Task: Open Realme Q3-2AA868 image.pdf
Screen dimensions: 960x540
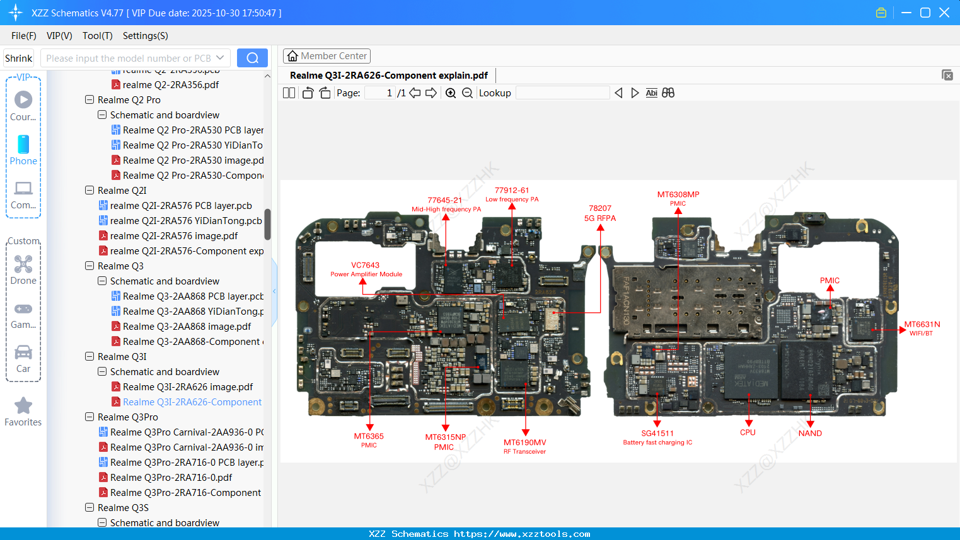Action: pyautogui.click(x=182, y=327)
